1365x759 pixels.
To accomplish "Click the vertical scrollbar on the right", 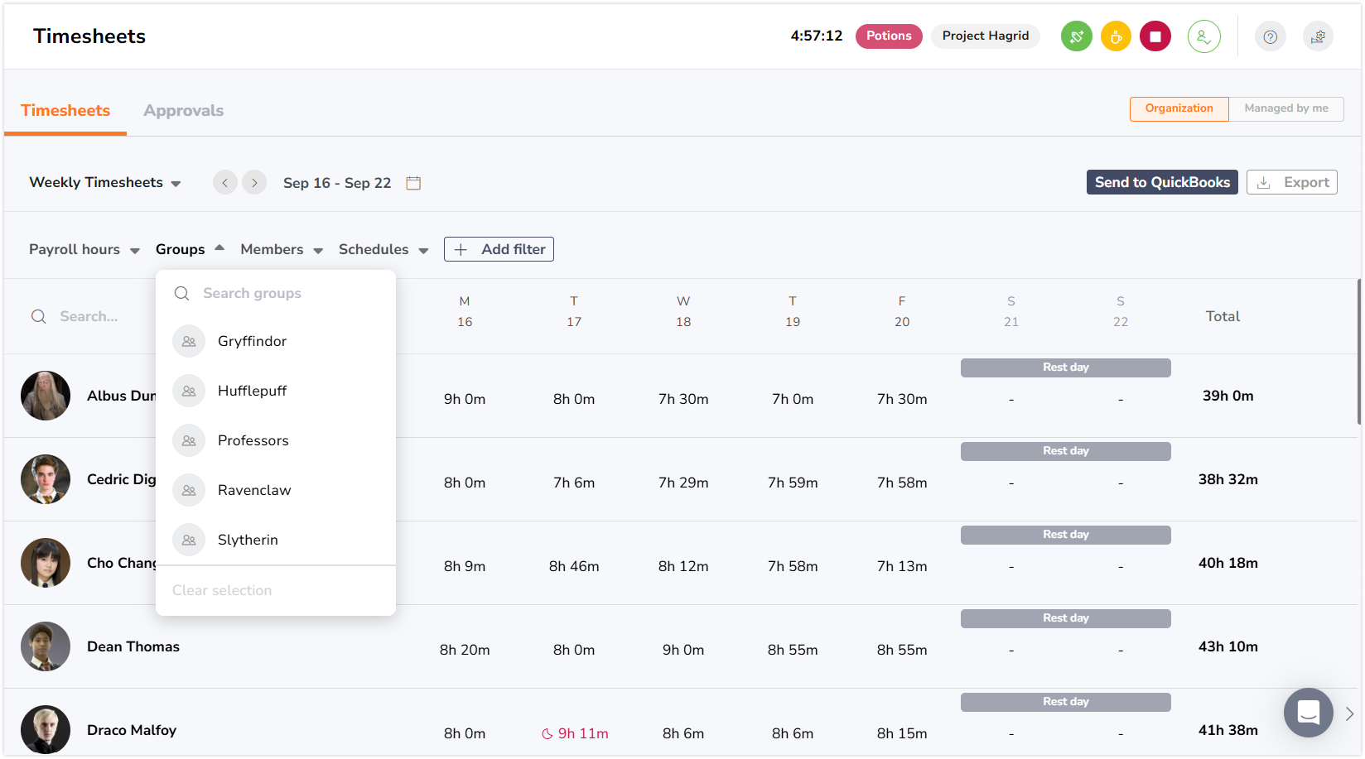I will click(x=1359, y=352).
